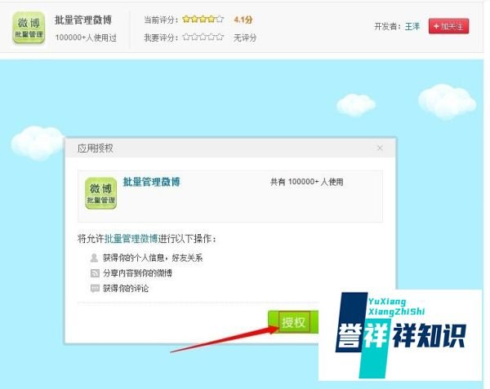Viewport: 490px width, 389px height.
Task: Click 批量管理微博 link in permission sentence
Action: point(131,239)
